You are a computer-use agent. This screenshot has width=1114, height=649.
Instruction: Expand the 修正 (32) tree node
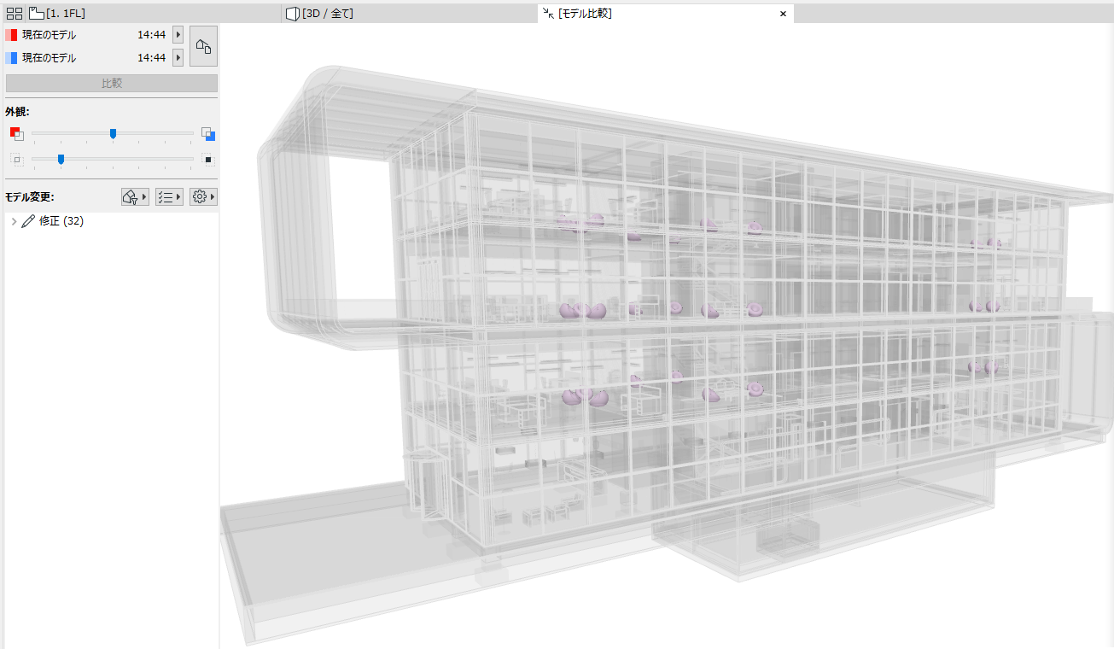(14, 221)
